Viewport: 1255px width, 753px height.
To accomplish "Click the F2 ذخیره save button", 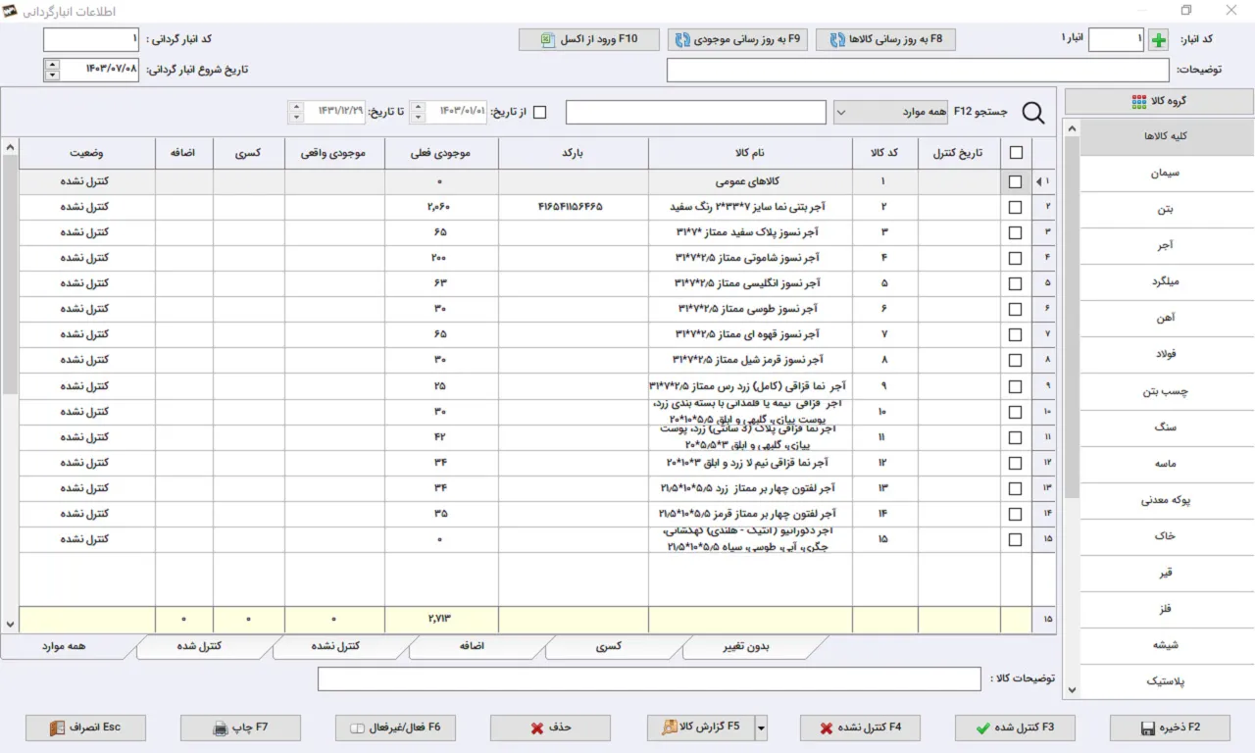I will click(1170, 728).
